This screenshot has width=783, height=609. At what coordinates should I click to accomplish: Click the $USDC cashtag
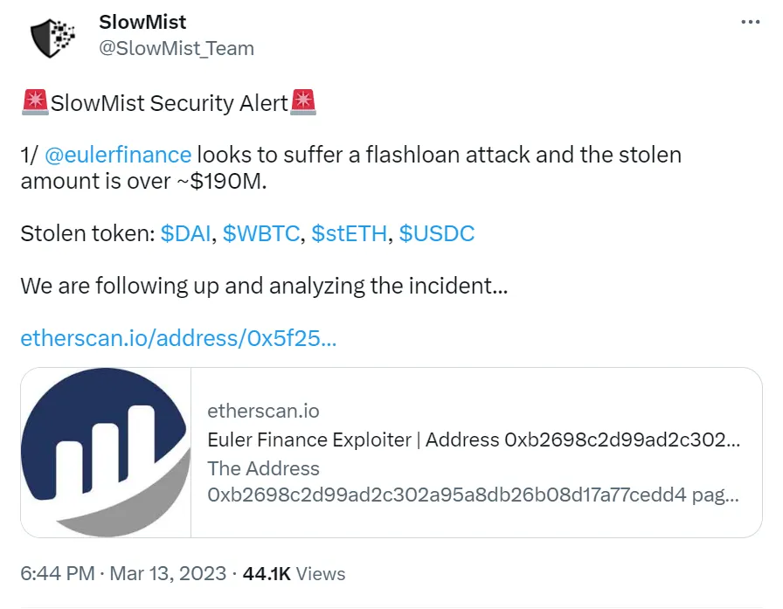coord(437,233)
